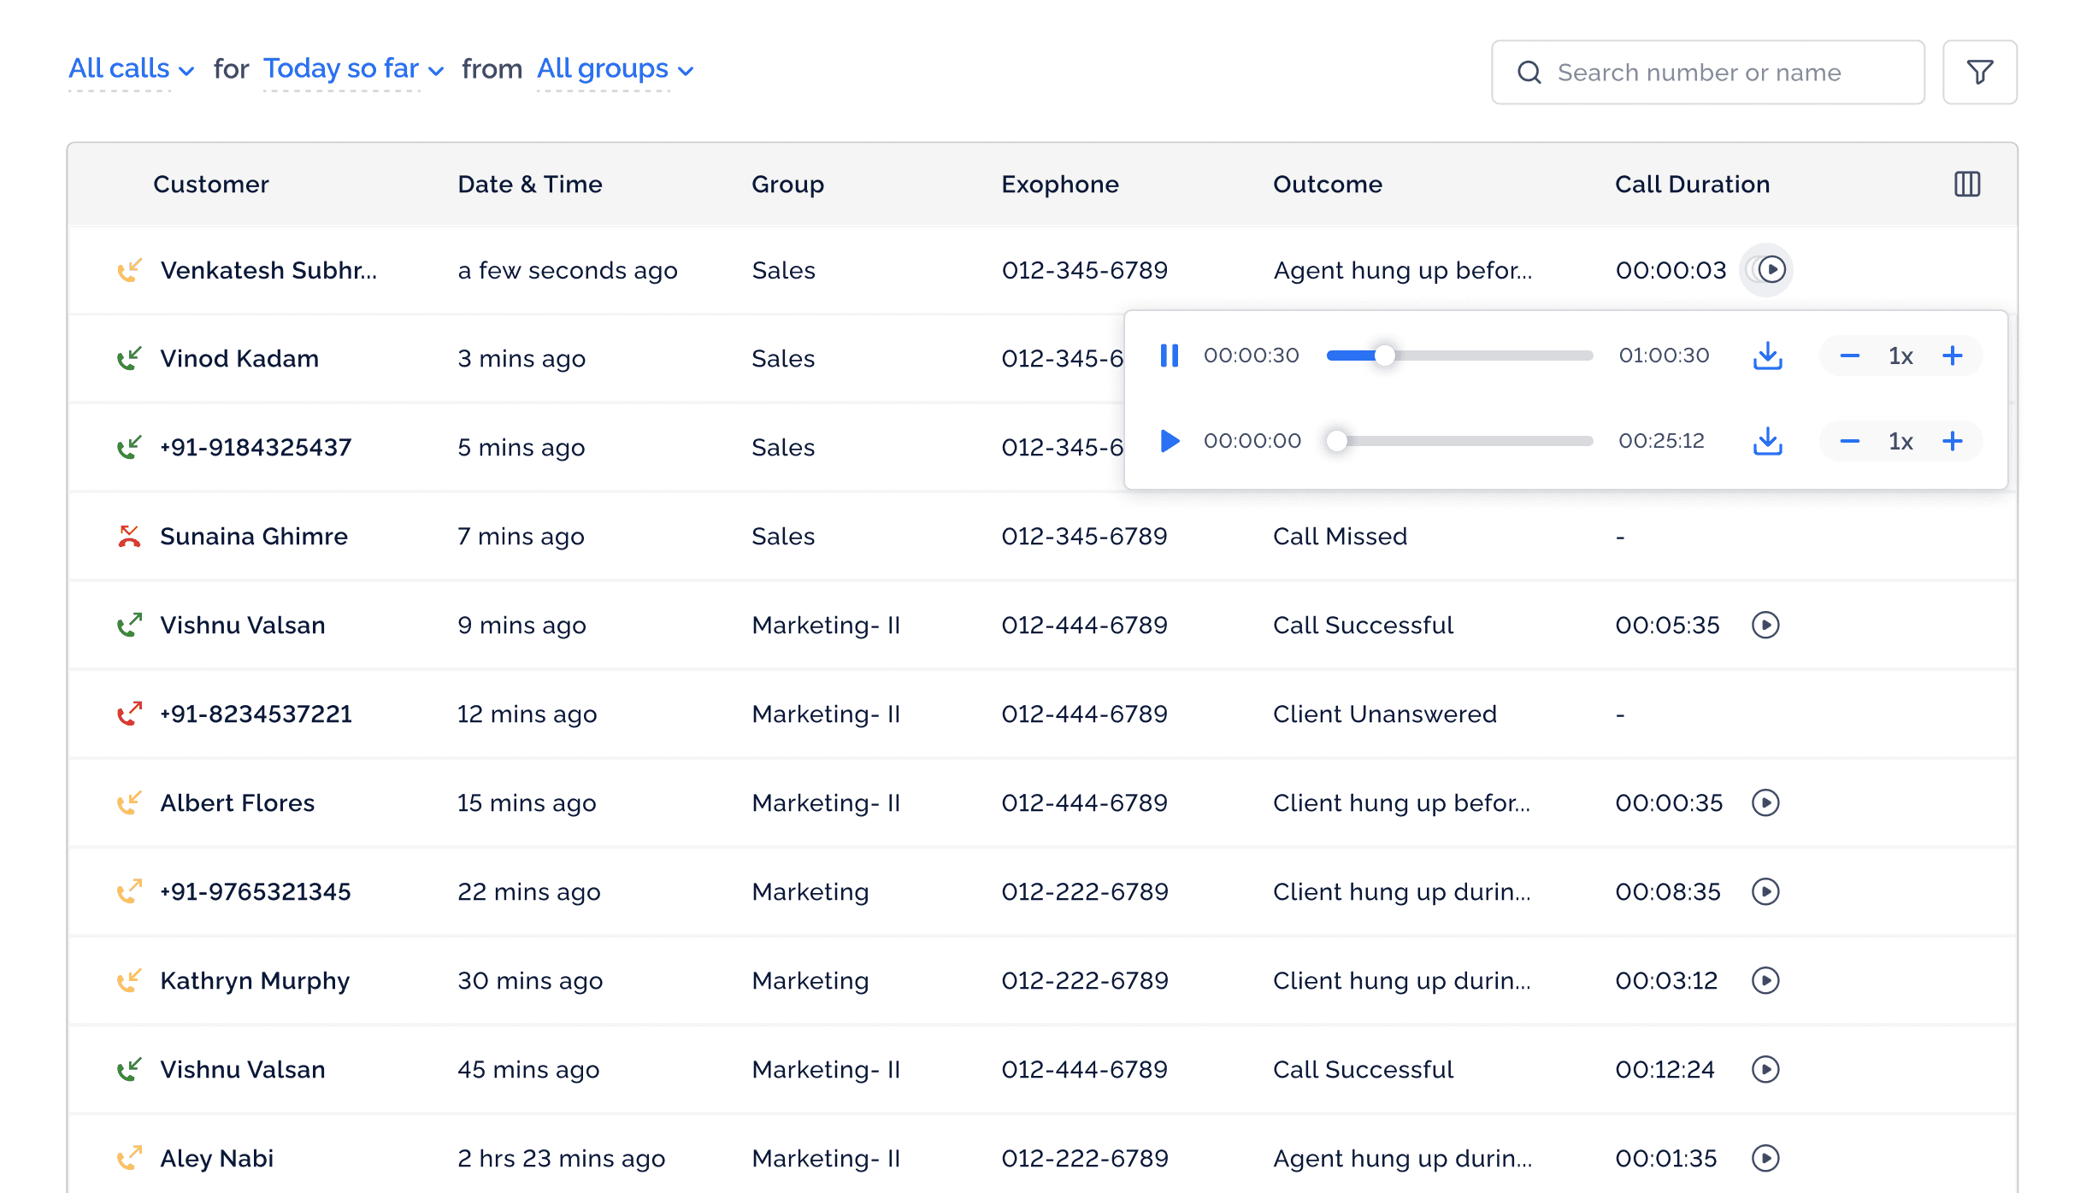Play recording for Albert Flores call
This screenshot has width=2086, height=1193.
1765,802
